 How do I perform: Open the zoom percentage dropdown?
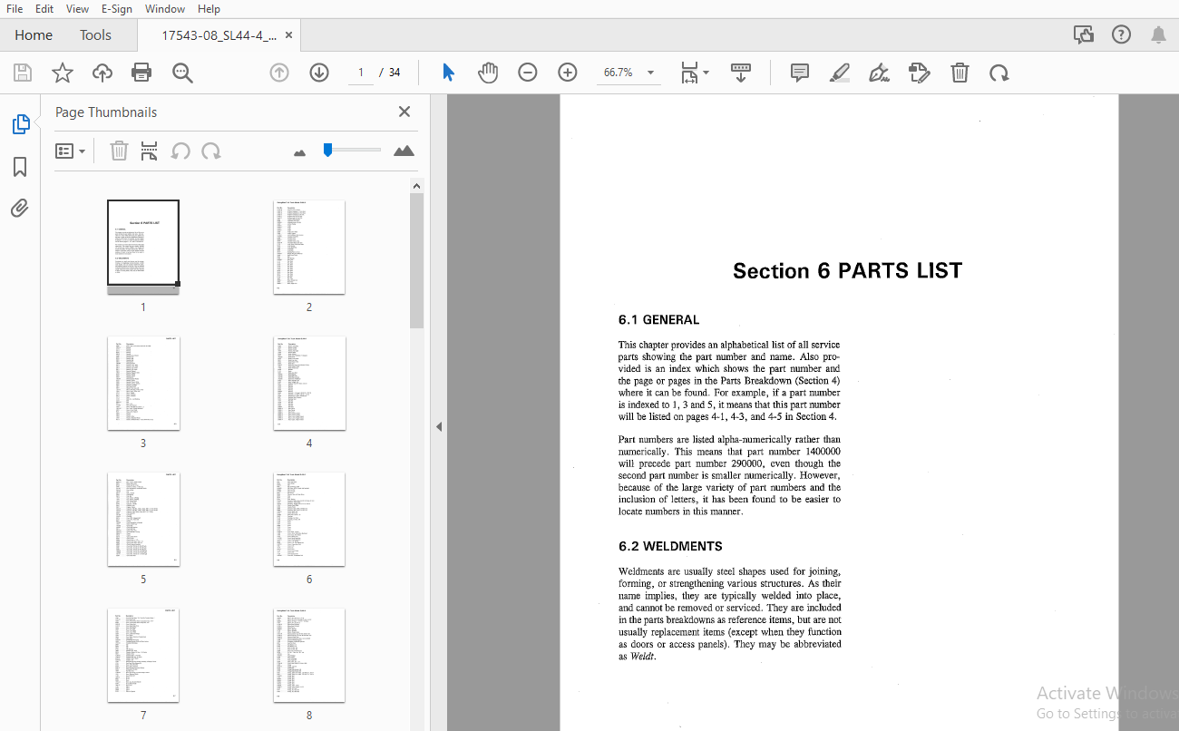coord(650,73)
